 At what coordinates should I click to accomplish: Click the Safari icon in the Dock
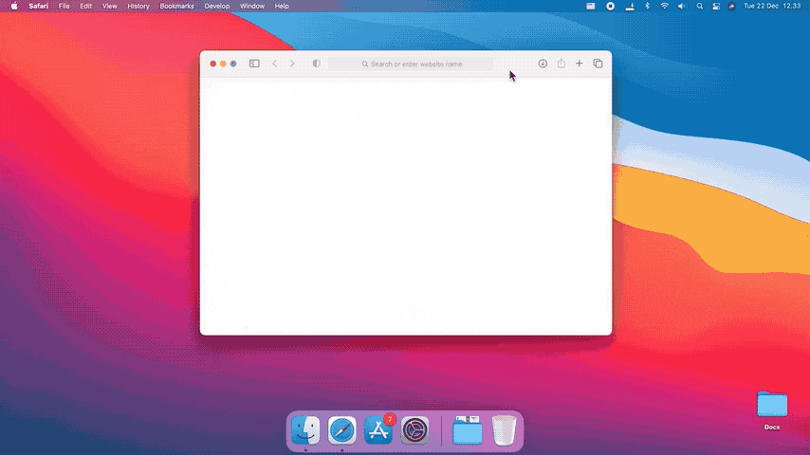click(x=342, y=430)
